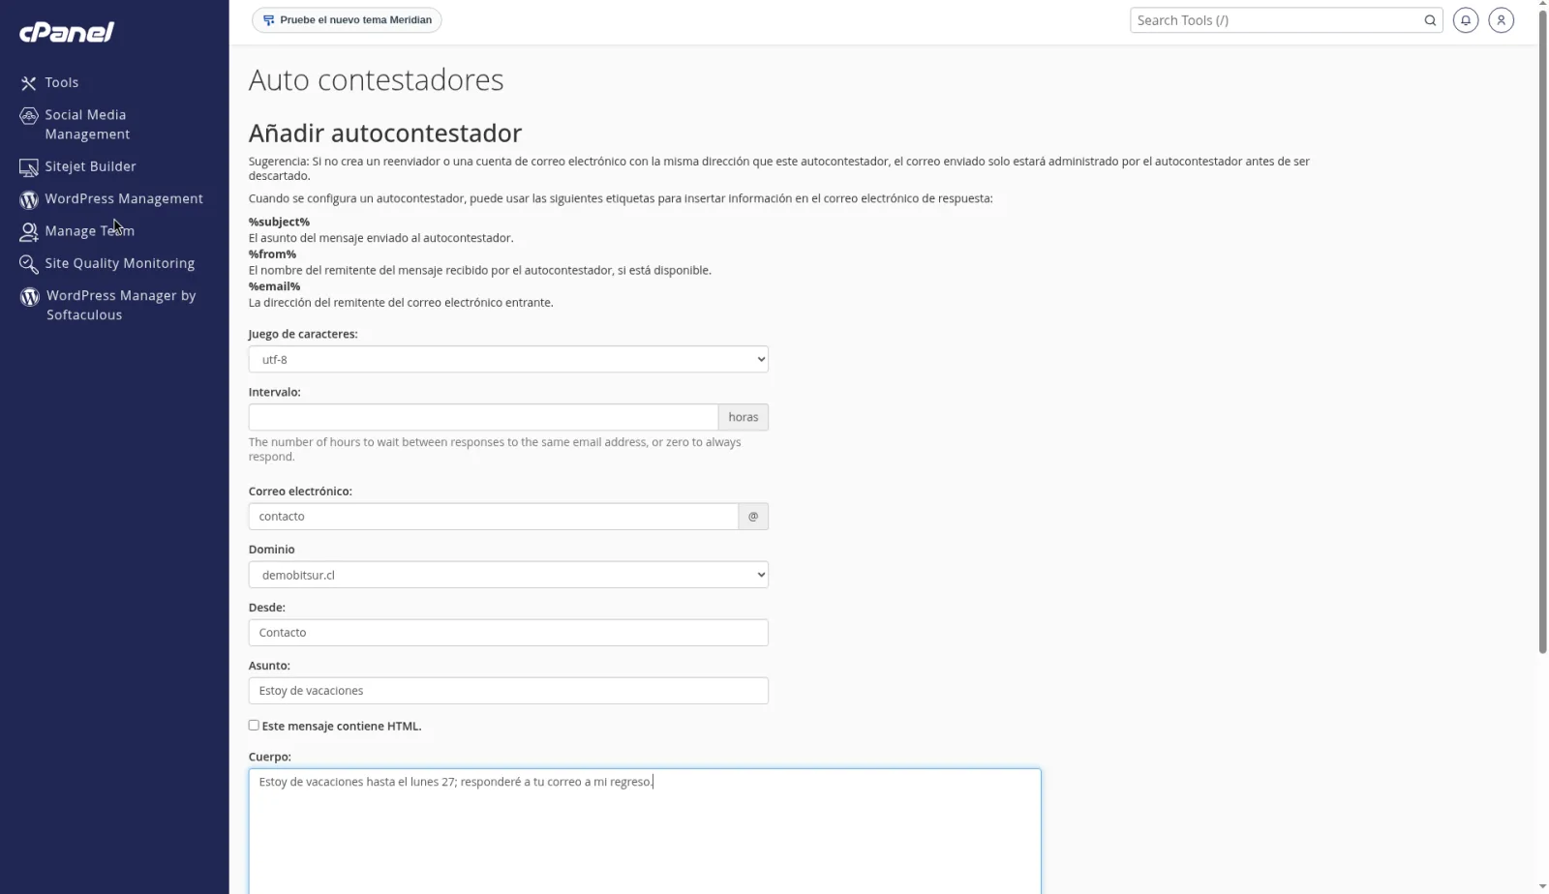Open Site Quality Monitoring link
Image resolution: width=1549 pixels, height=894 pixels.
(x=120, y=263)
